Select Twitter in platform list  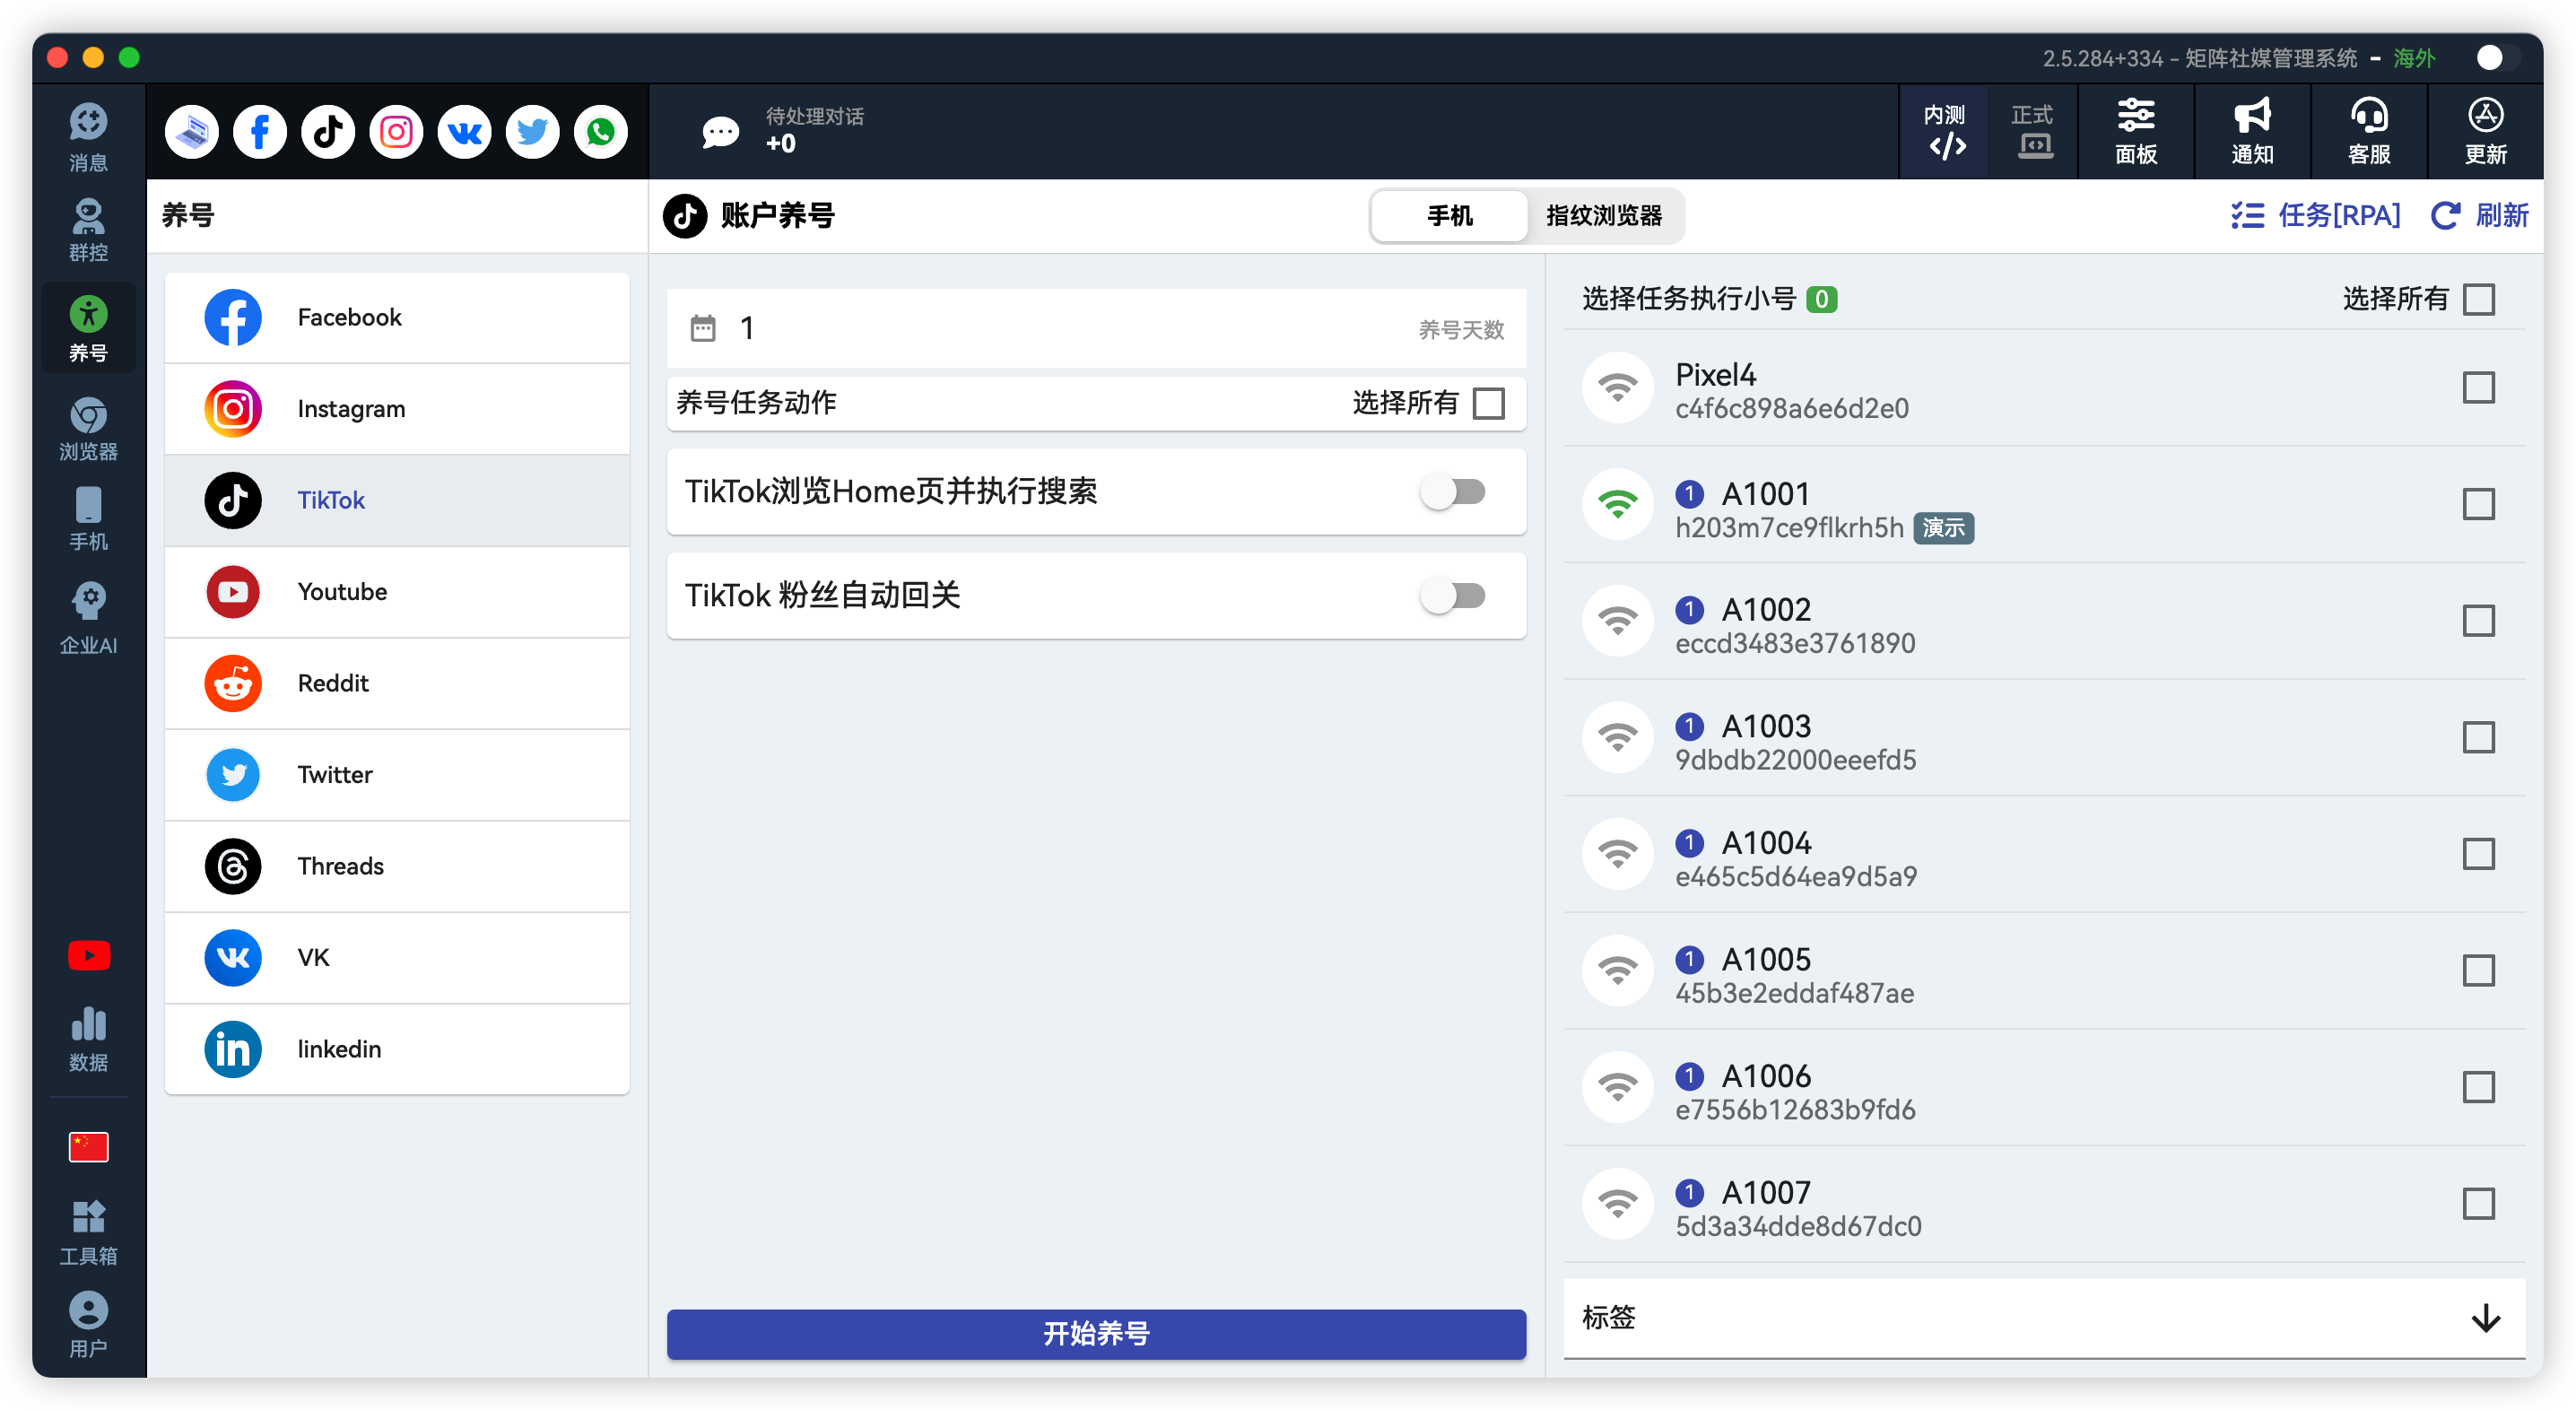[397, 775]
